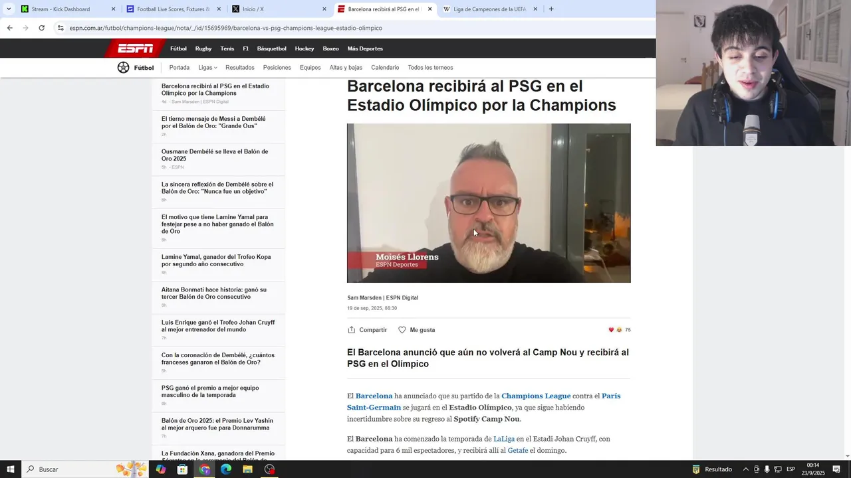Open Equipos in the Fútbol sub-navigation
The image size is (851, 478).
310,68
